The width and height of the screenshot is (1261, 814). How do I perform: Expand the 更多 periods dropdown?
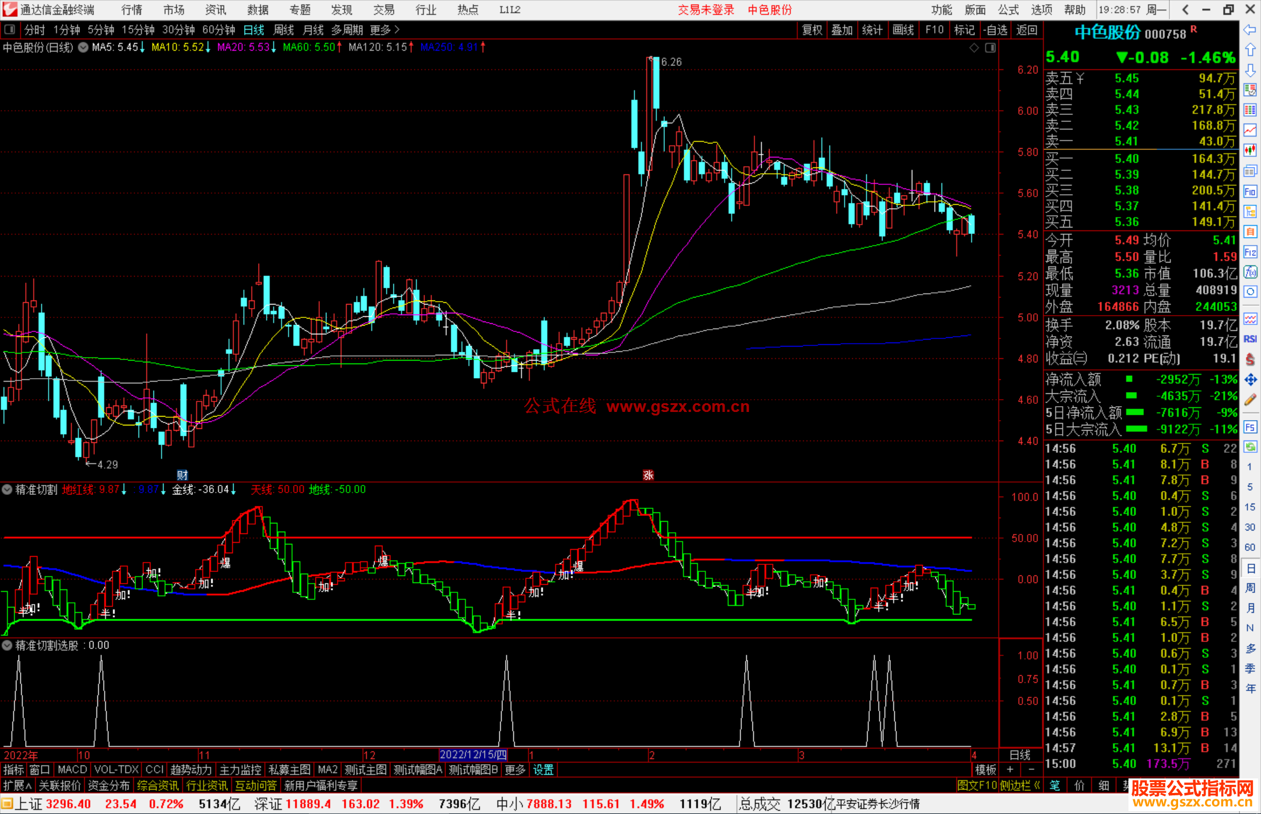(x=385, y=30)
